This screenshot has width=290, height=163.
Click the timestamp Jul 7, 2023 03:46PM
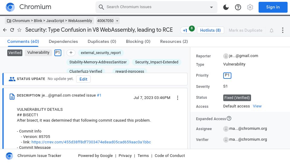152,98
